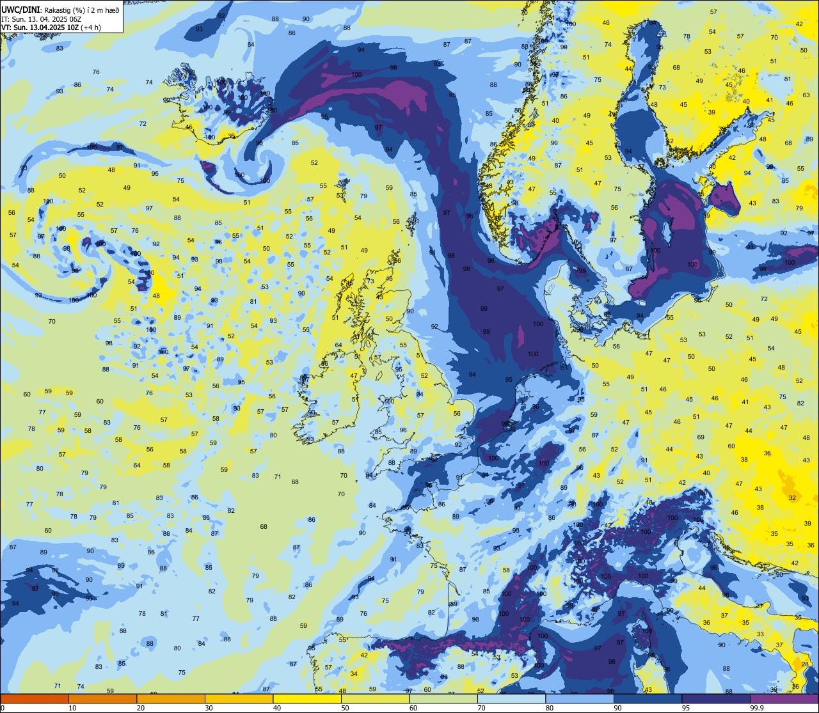This screenshot has width=819, height=713.
Task: Select the light blue 80–90 legend swatch
Action: point(580,698)
